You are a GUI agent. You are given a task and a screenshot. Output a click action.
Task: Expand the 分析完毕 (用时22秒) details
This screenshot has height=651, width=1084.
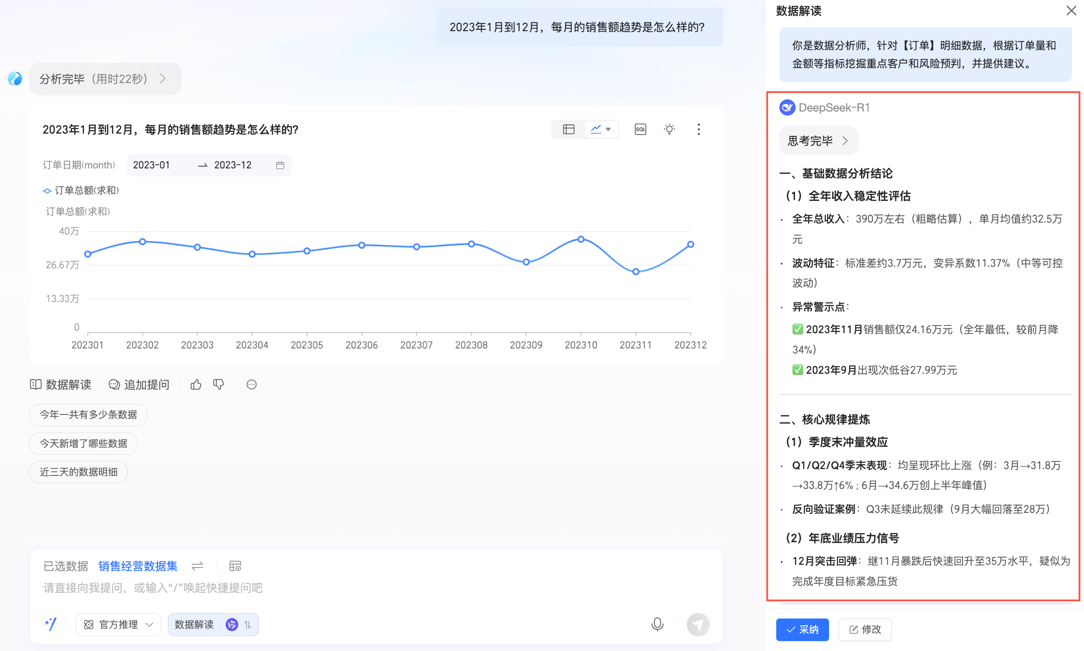click(106, 79)
